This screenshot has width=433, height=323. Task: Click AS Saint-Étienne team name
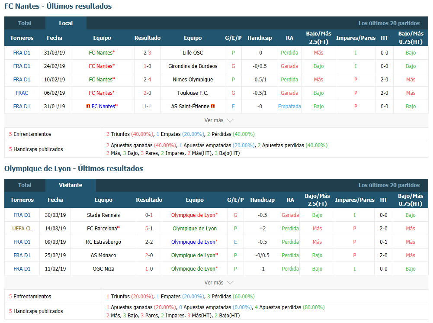[190, 107]
